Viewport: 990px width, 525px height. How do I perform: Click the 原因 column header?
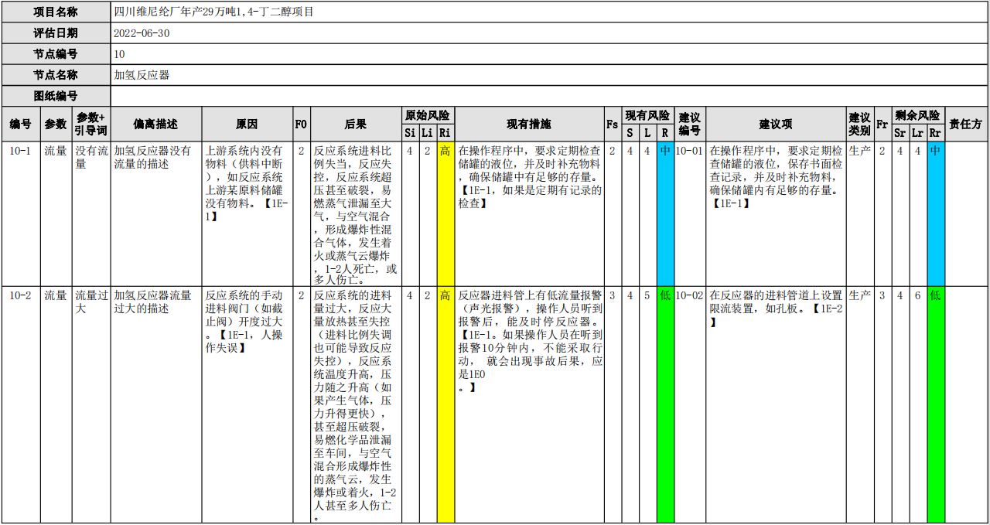pos(247,124)
